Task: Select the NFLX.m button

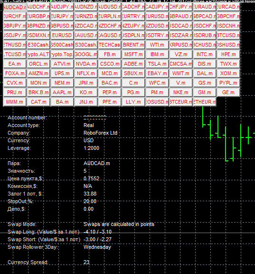Action: pos(86,73)
